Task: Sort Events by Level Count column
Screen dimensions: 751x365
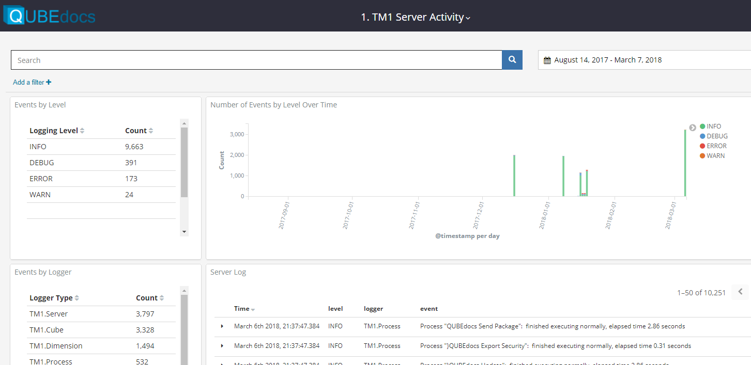Action: coord(151,131)
